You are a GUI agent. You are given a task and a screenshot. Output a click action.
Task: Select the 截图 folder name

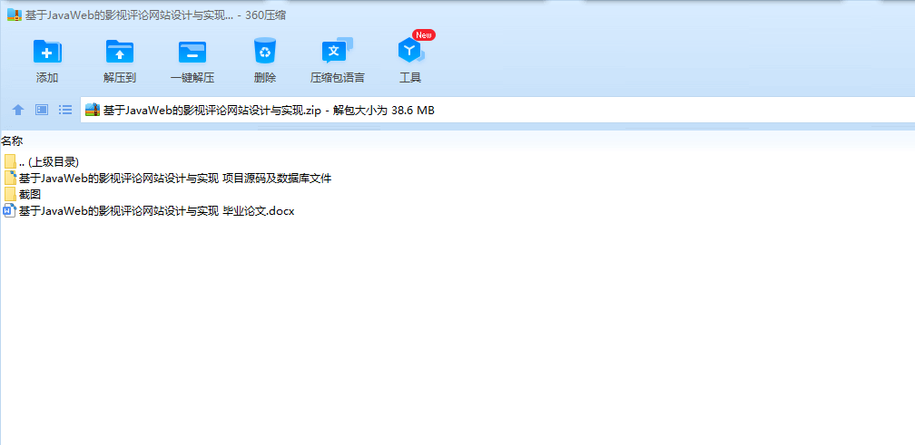pos(30,195)
